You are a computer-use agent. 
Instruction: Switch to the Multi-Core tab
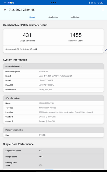pyautogui.click(x=75, y=17)
